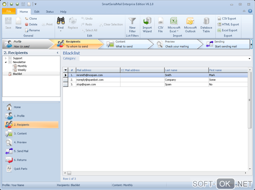Click HTML Export
255x190 pixels.
tap(228, 25)
